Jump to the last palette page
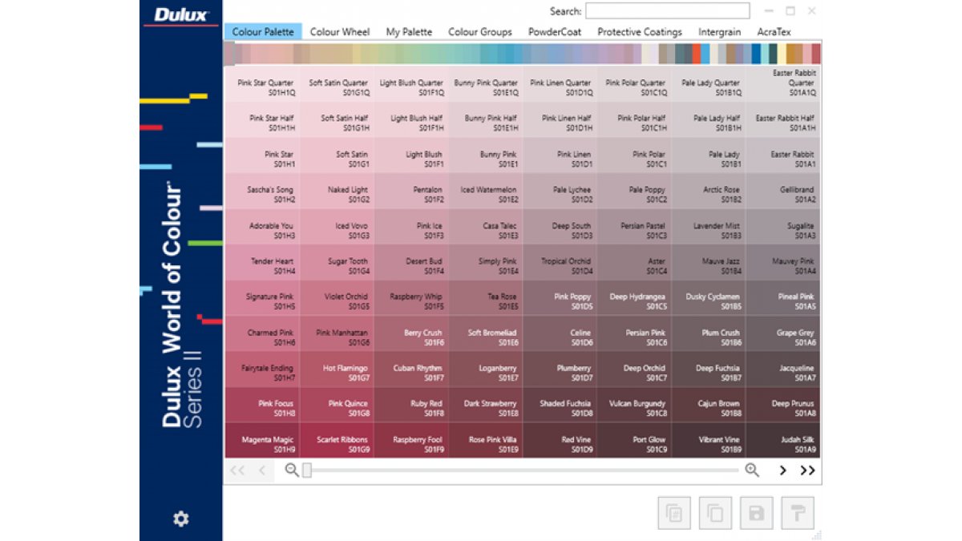962x541 pixels. click(807, 470)
